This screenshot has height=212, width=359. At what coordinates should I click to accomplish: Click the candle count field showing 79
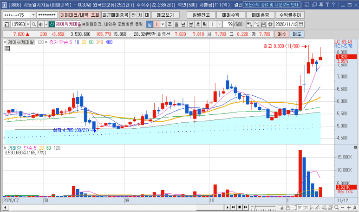(228, 24)
